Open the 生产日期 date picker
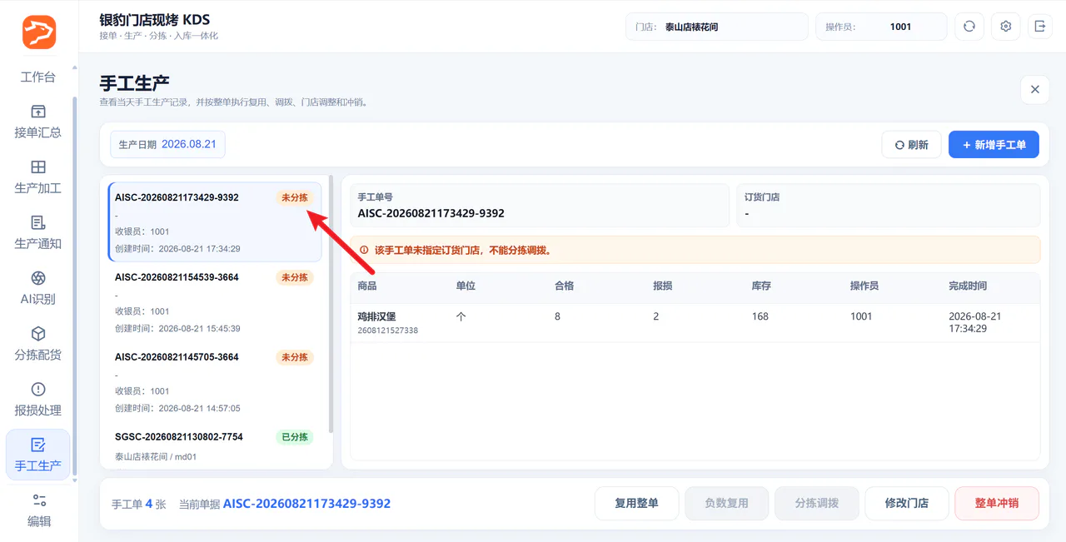 coord(167,144)
